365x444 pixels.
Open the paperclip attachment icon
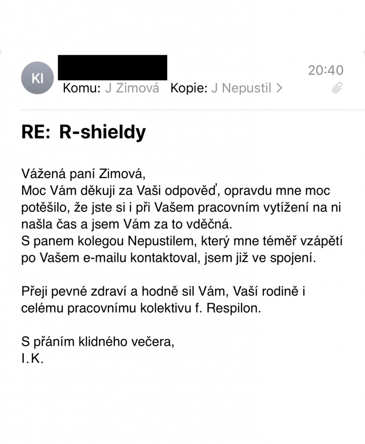click(337, 88)
